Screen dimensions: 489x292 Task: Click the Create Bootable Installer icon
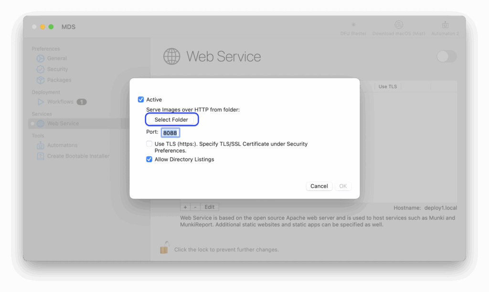[x=41, y=156]
